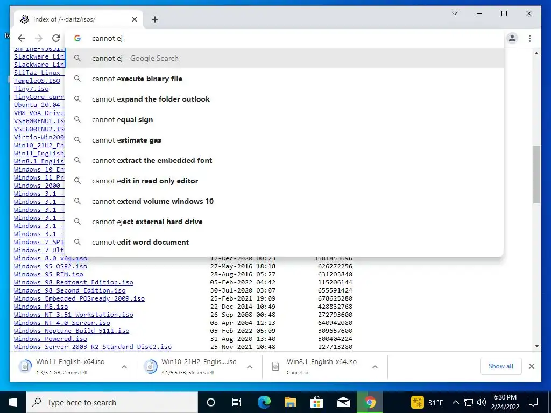Open the network status tray icon
Image resolution: width=551 pixels, height=413 pixels.
click(469, 402)
